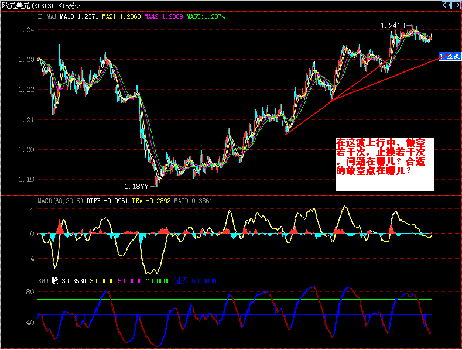Click the 1.24 price axis label
This screenshot has width=462, height=350.
point(26,30)
